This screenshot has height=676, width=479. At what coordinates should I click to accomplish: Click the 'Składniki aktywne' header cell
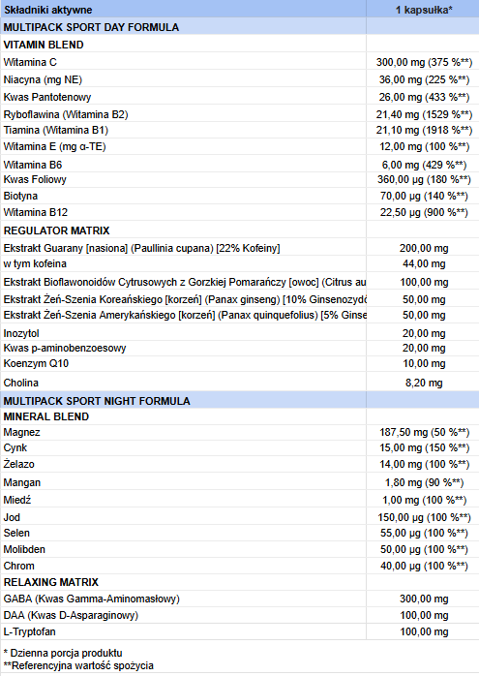tap(183, 9)
